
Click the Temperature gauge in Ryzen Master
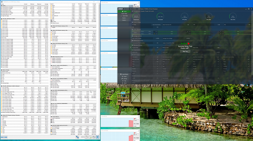coord(136,16)
